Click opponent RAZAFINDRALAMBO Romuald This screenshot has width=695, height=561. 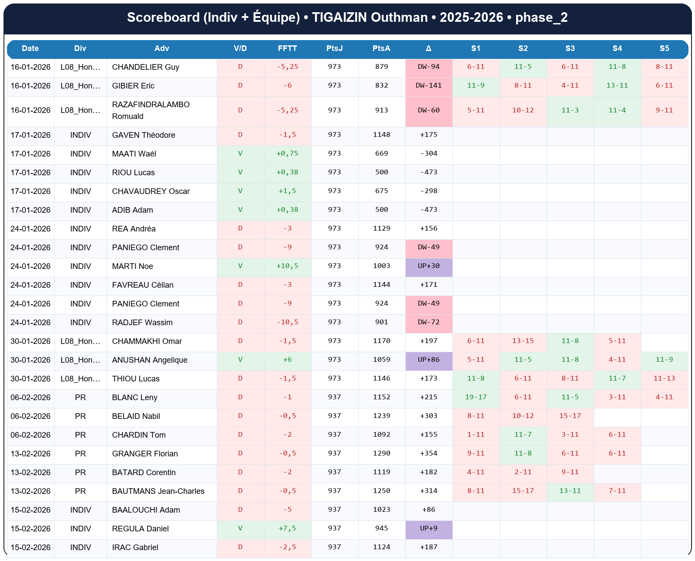pos(151,111)
